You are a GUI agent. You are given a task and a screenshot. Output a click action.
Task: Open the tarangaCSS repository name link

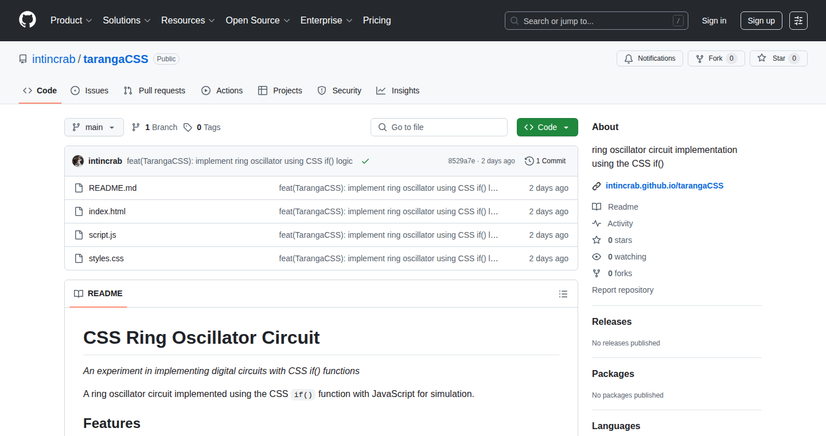click(x=116, y=59)
